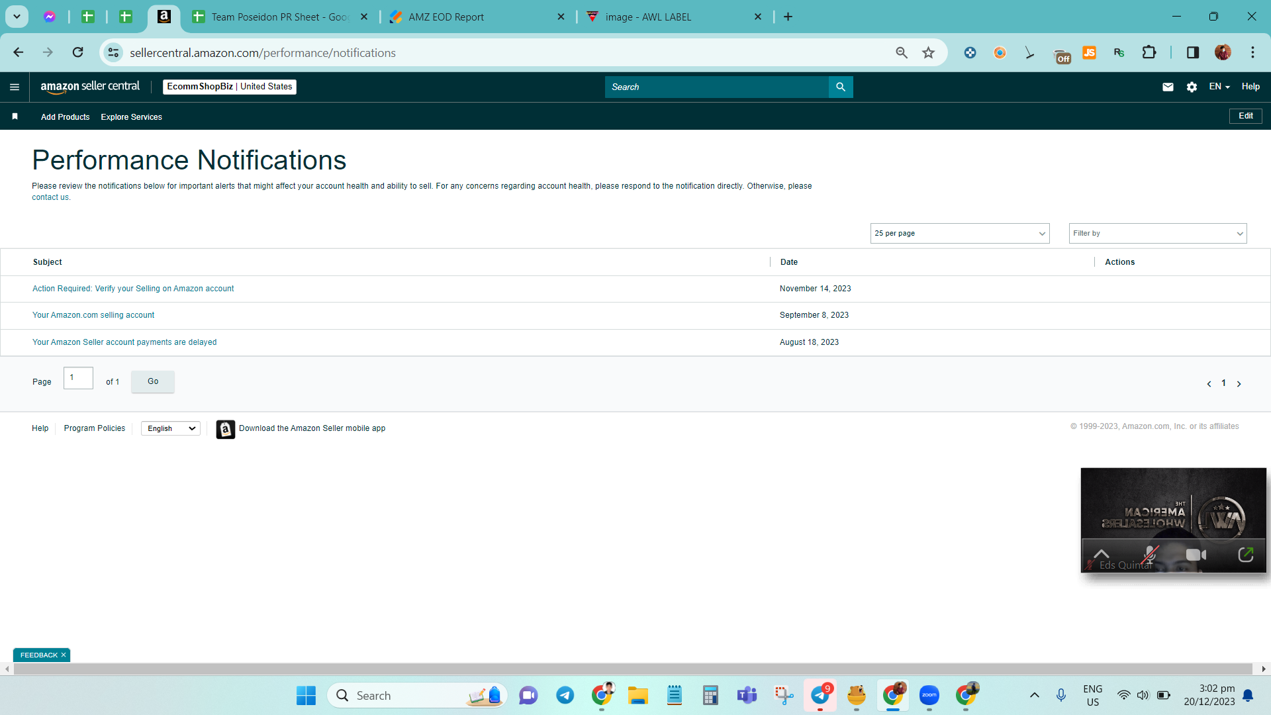Click the Go button for page navigation
The width and height of the screenshot is (1271, 715).
153,381
